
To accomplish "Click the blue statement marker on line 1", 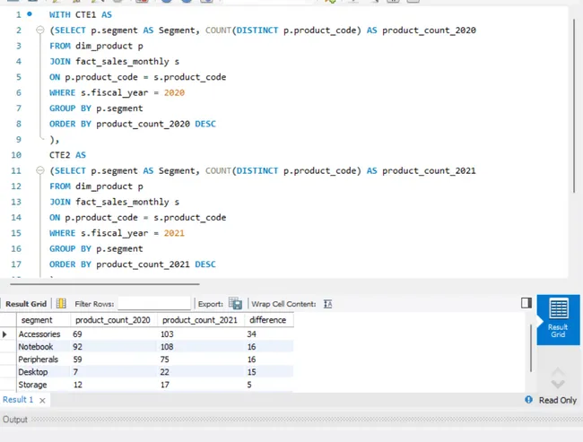I will coord(30,14).
